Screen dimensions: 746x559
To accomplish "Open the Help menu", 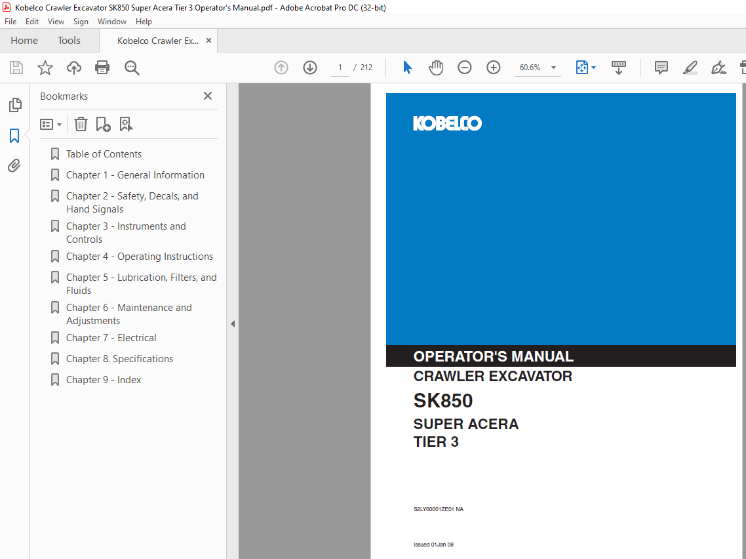I will 144,22.
